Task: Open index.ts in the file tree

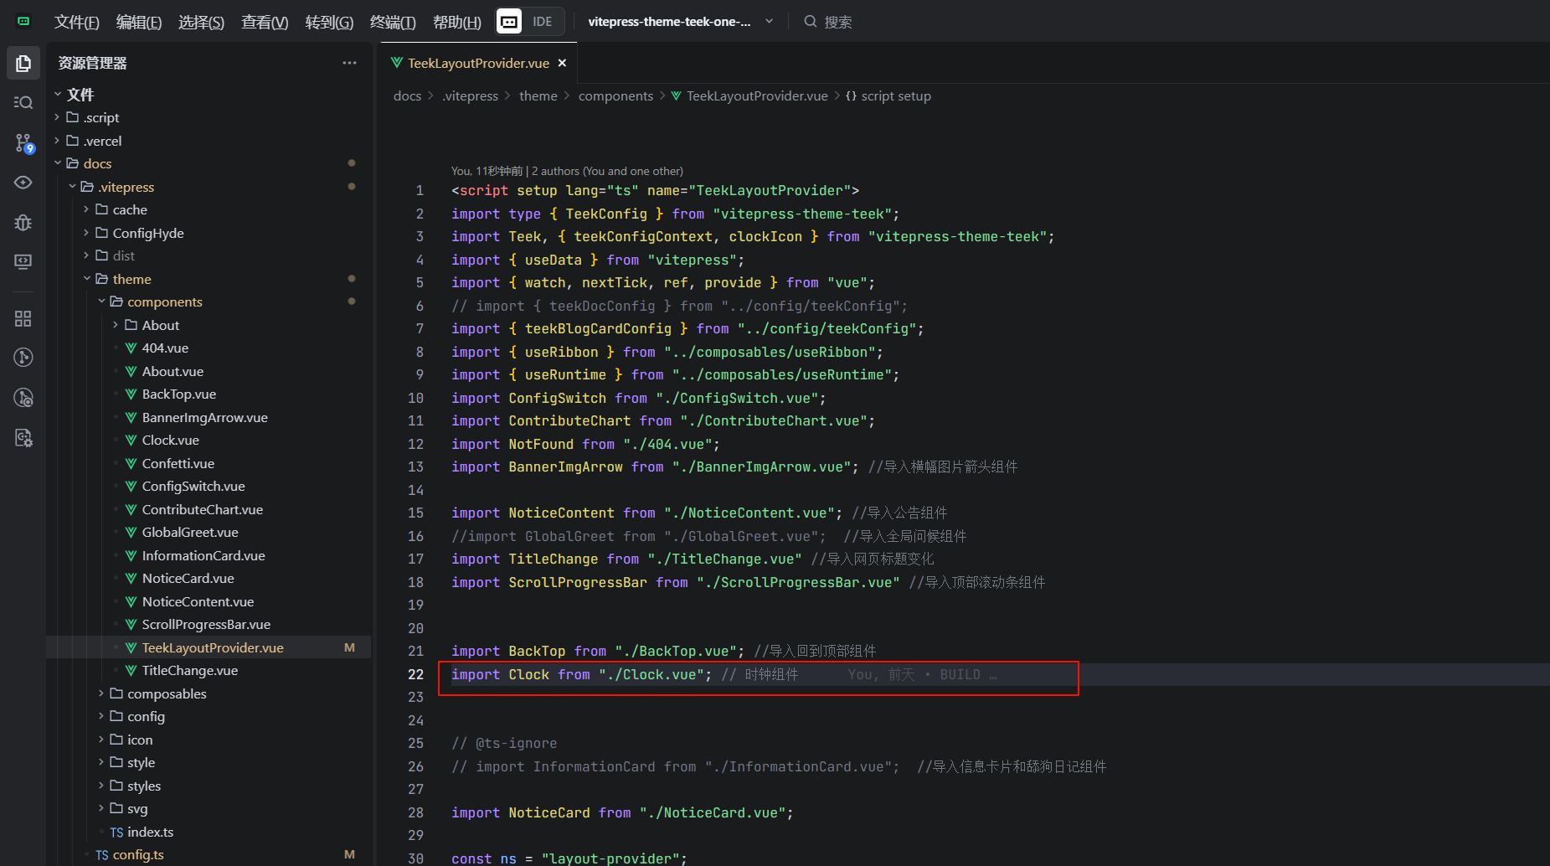Action: coord(150,832)
